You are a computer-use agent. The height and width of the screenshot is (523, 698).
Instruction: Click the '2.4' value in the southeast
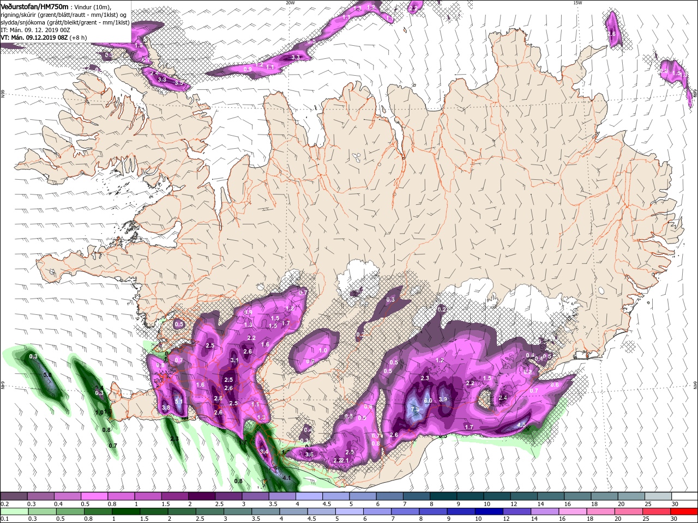tap(503, 398)
